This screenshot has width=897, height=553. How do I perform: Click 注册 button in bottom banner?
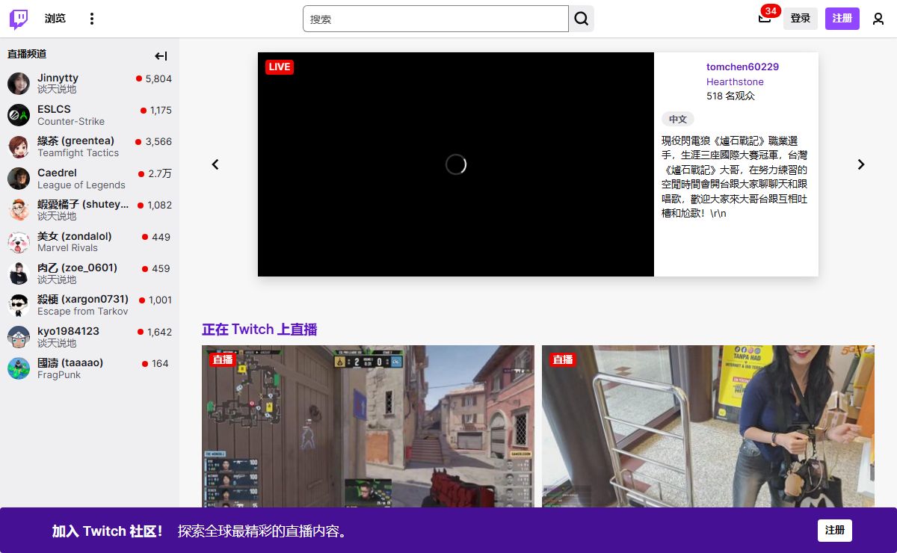click(x=835, y=531)
